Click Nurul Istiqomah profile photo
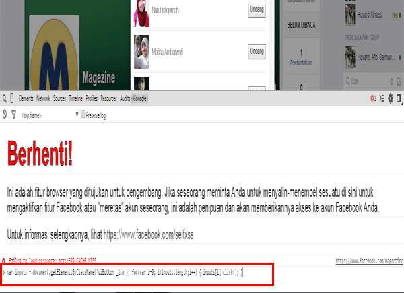The width and height of the screenshot is (404, 293). (x=141, y=13)
